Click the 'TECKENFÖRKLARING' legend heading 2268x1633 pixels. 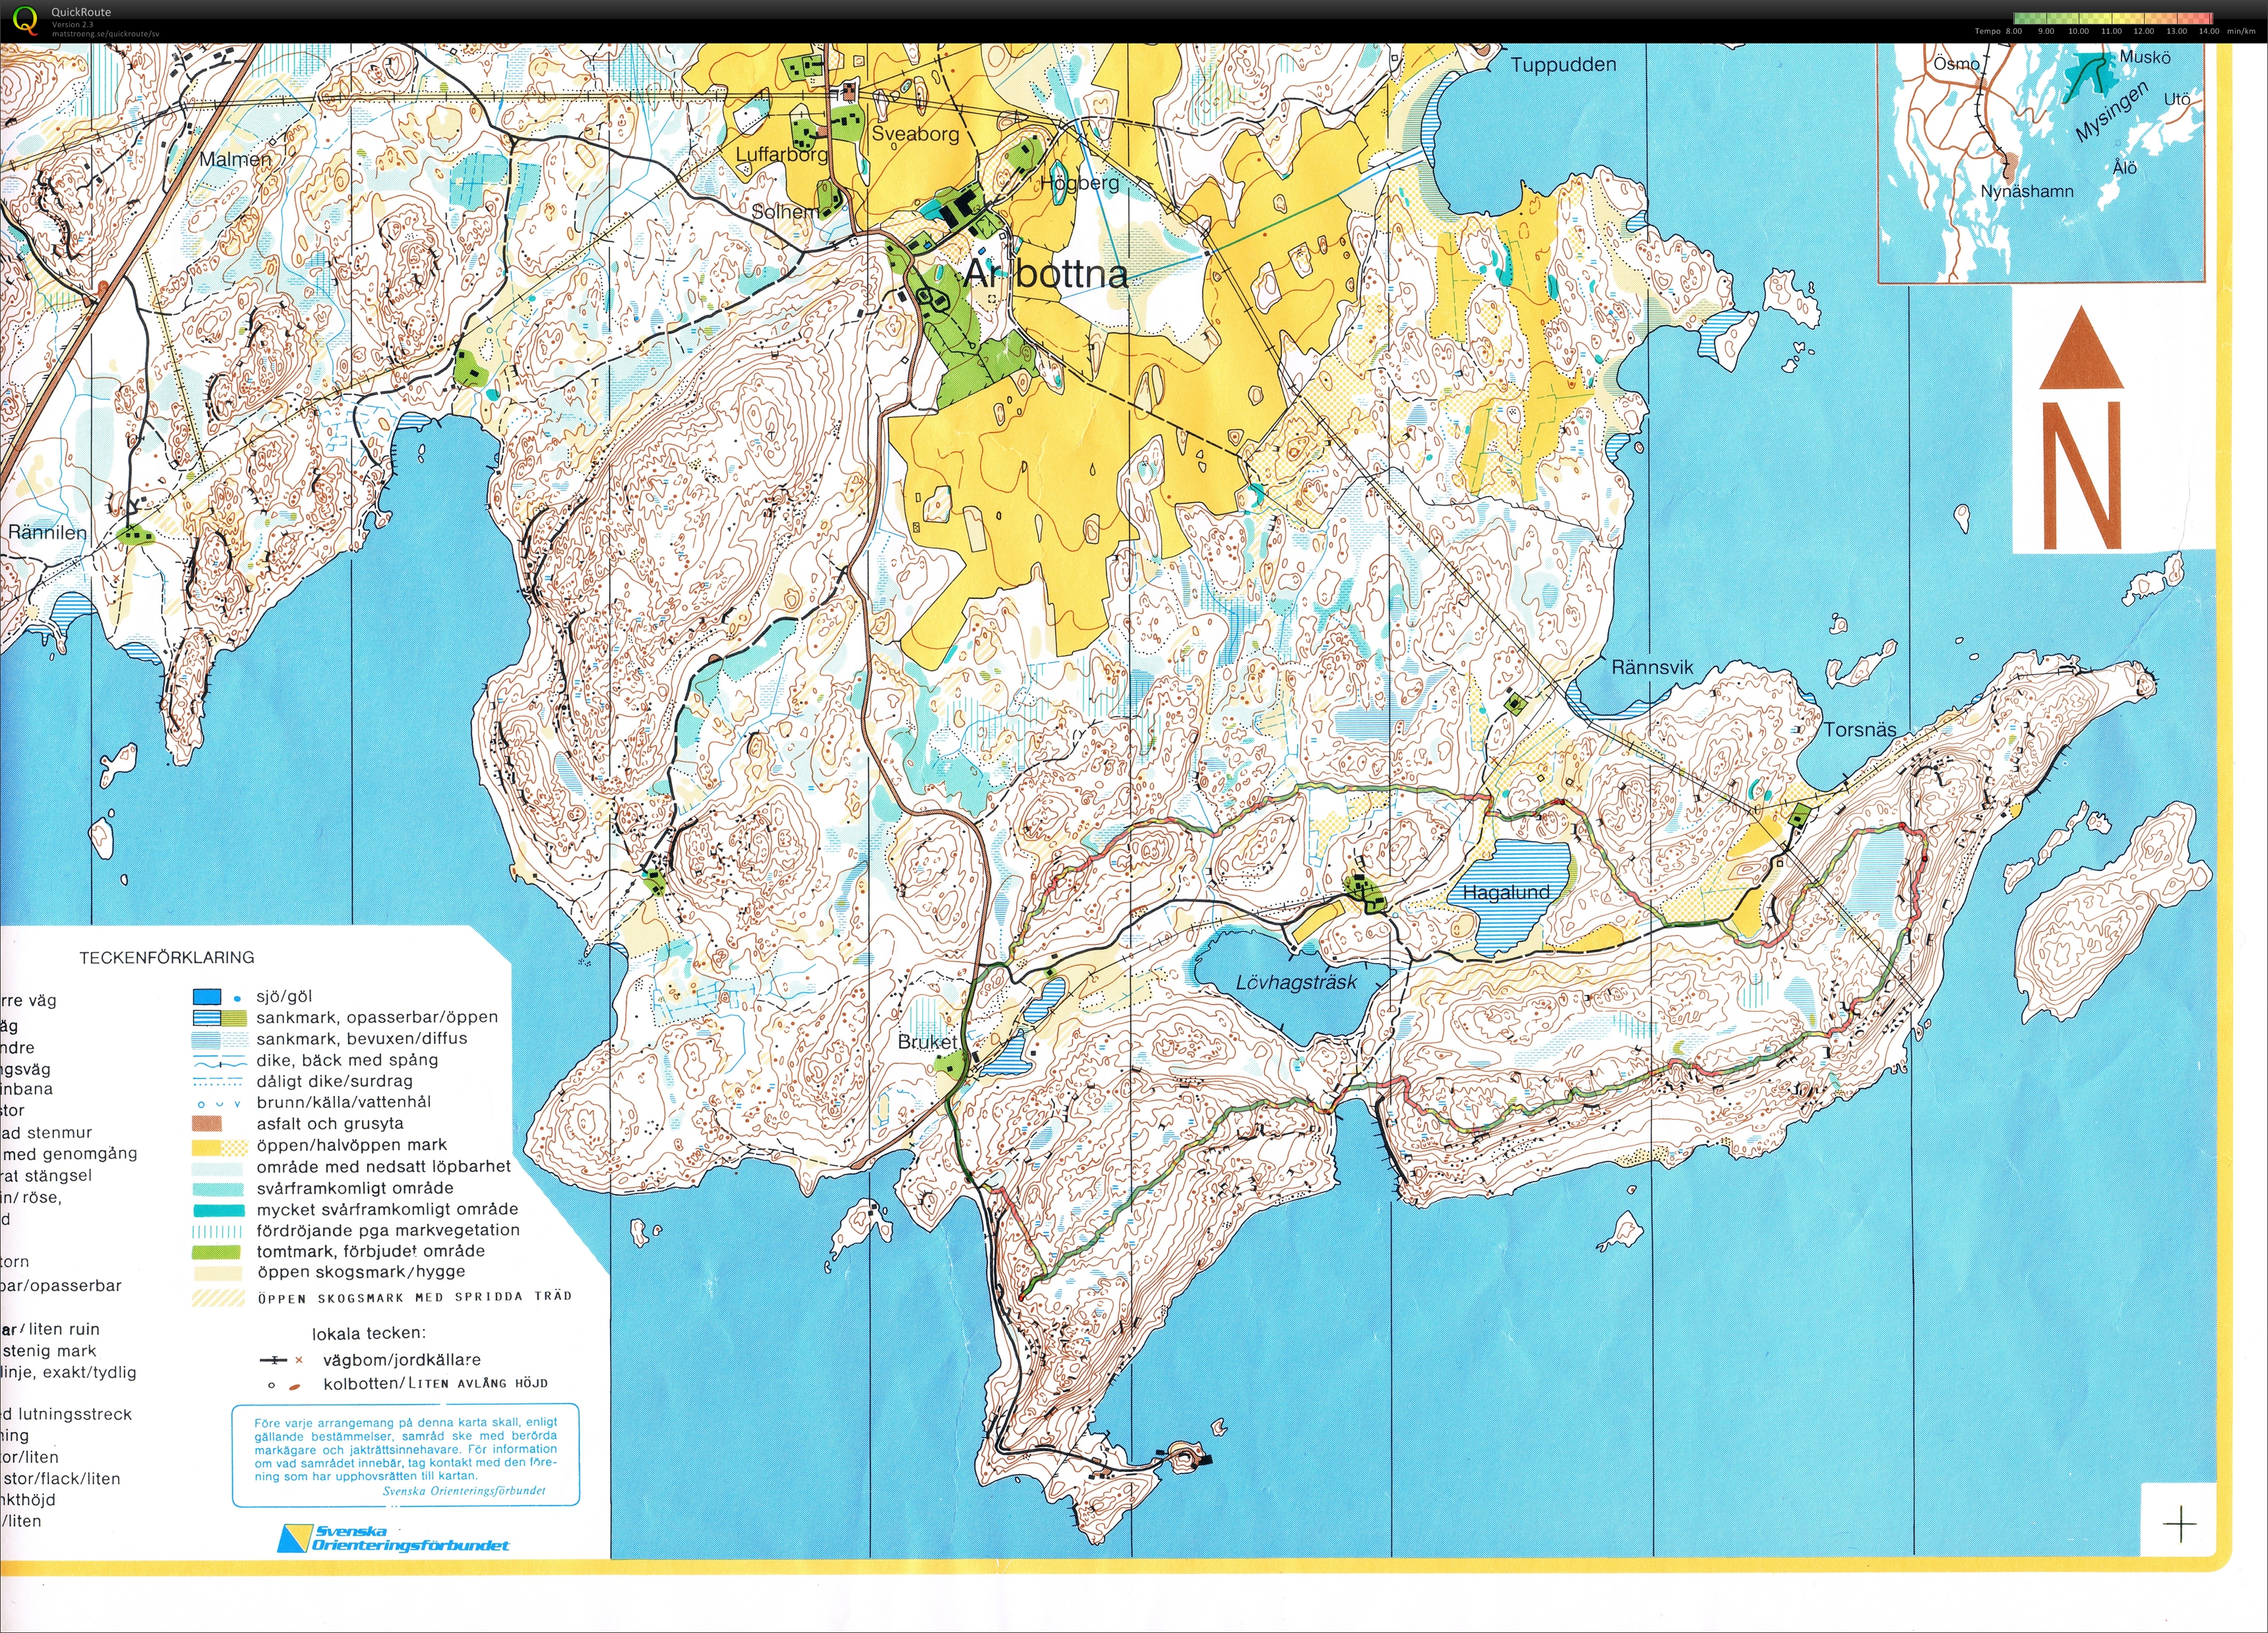tap(167, 958)
